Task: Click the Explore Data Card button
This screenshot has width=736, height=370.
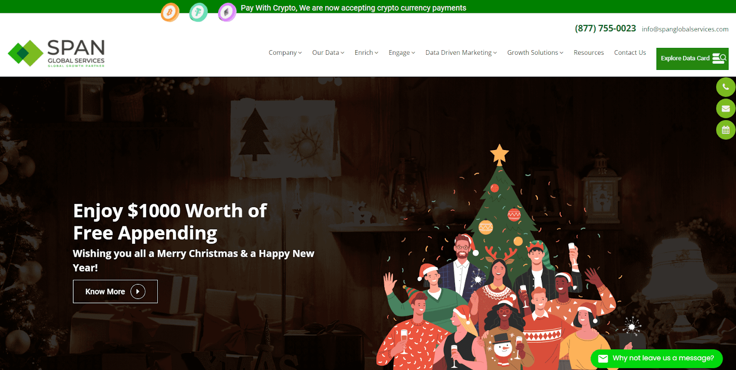Action: coord(692,59)
